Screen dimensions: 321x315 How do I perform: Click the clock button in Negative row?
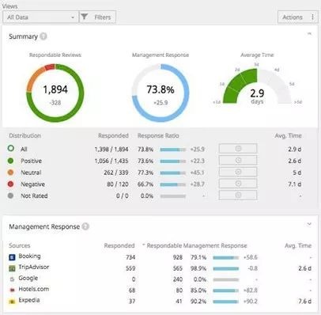(x=238, y=184)
